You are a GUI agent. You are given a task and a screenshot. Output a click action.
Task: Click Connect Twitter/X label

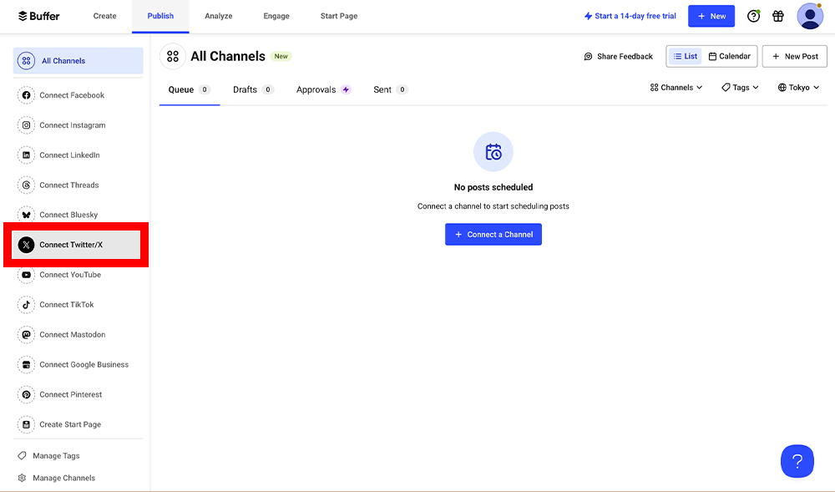pyautogui.click(x=71, y=245)
